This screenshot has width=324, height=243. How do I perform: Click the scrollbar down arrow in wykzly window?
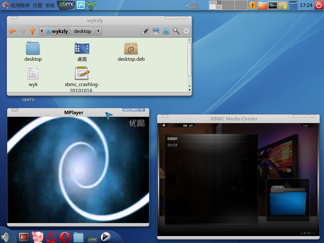[190, 90]
